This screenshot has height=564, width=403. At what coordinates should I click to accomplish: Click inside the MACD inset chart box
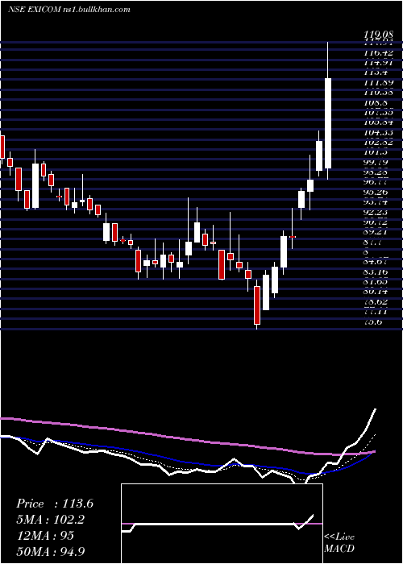222,524
